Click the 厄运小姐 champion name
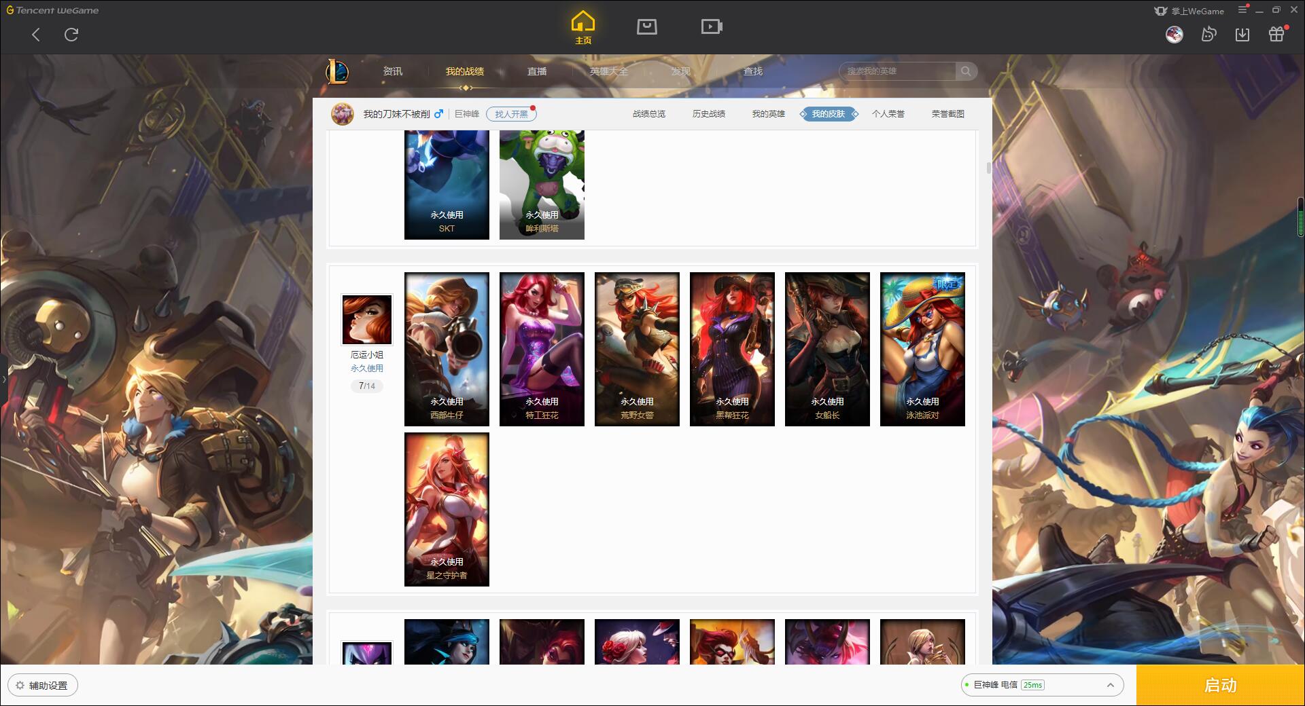 [x=367, y=355]
